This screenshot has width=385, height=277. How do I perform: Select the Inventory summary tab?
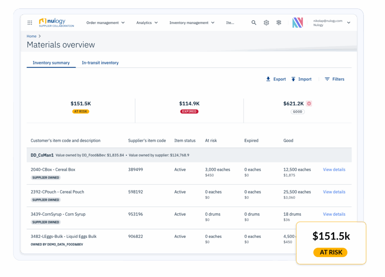pyautogui.click(x=51, y=63)
